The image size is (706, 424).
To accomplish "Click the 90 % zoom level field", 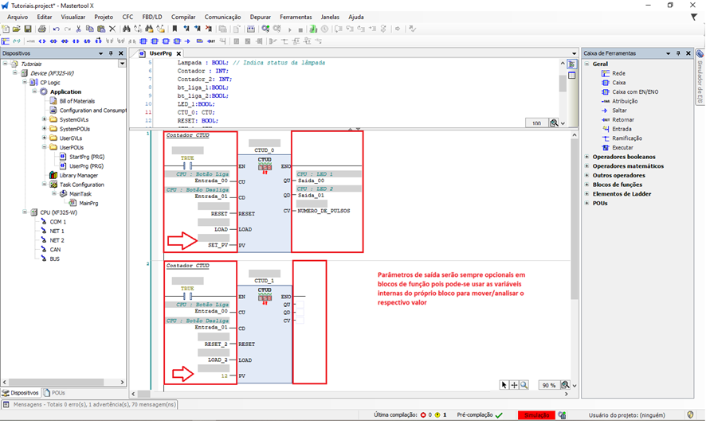I will coord(547,385).
